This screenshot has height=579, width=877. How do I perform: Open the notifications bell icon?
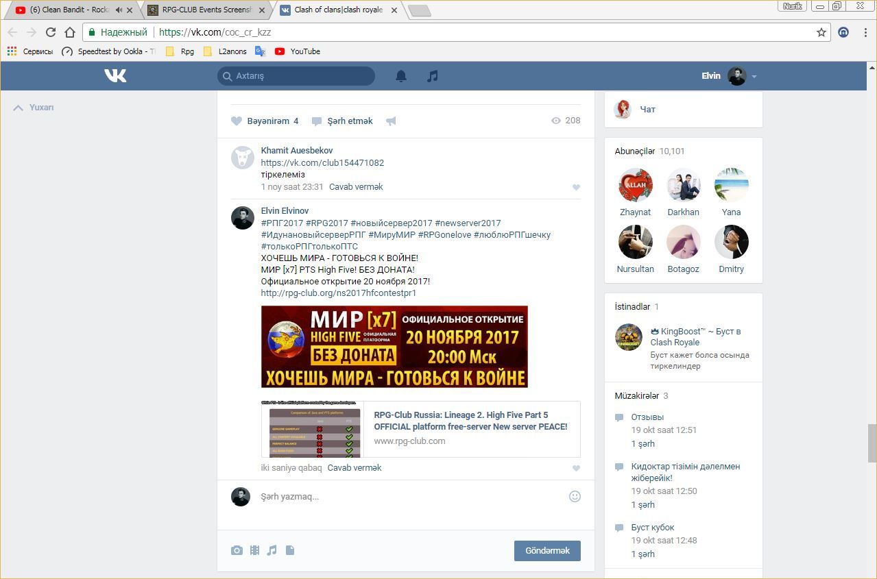click(401, 76)
